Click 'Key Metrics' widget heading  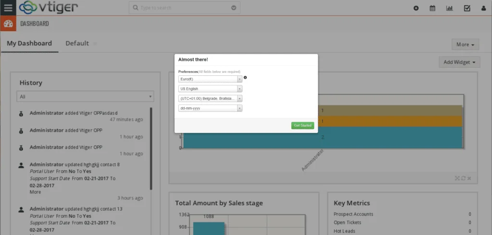(352, 203)
